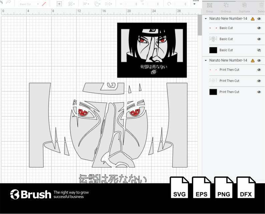The height and width of the screenshot is (214, 265).
Task: Click the Redo arrow icon
Action: 8,2
